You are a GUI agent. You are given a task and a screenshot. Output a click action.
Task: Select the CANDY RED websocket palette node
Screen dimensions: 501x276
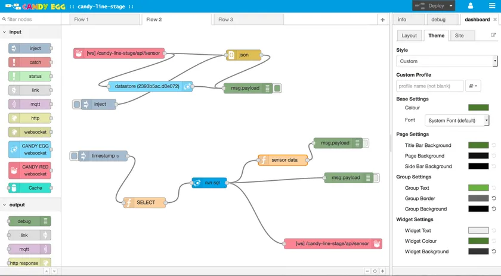(x=30, y=171)
